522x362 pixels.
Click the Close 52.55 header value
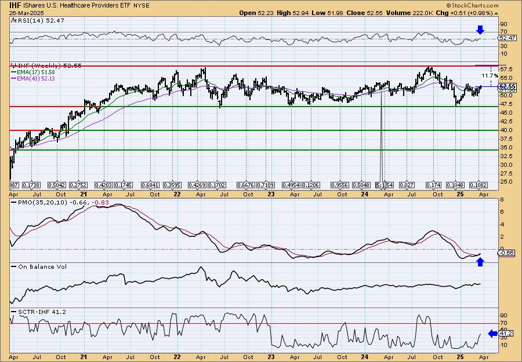pos(364,13)
